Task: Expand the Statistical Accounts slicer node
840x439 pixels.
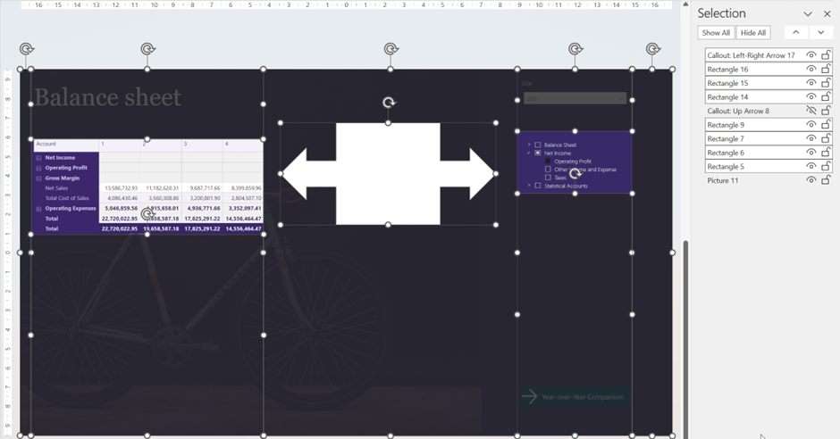Action: [529, 186]
